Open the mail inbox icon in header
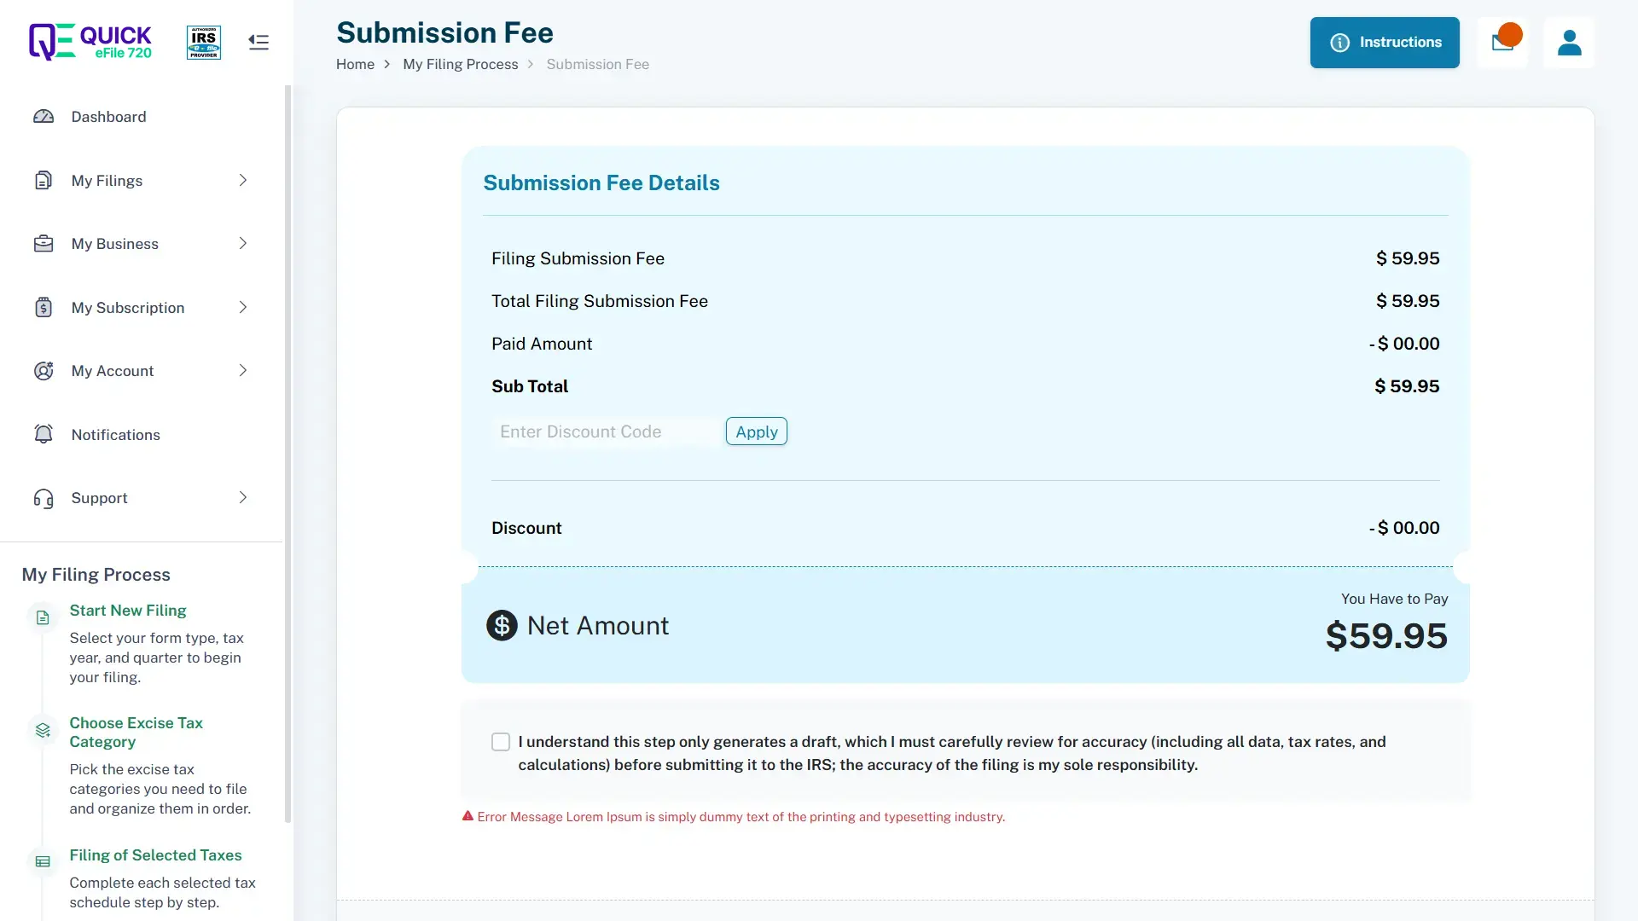 click(1501, 43)
